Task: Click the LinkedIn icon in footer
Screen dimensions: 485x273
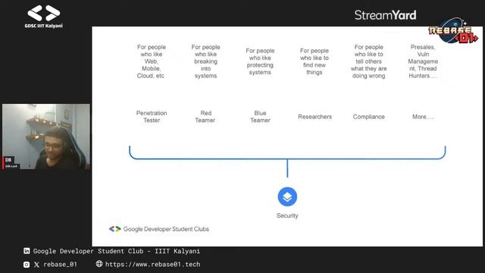Action: tap(27, 251)
